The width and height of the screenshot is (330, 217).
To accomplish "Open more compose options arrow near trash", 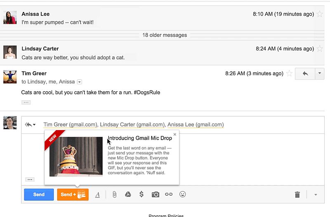I will pyautogui.click(x=316, y=195).
